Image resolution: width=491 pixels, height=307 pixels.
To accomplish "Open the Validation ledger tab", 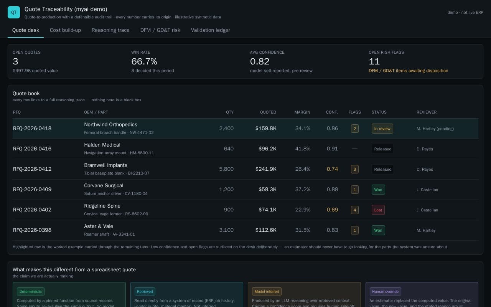I will (211, 30).
